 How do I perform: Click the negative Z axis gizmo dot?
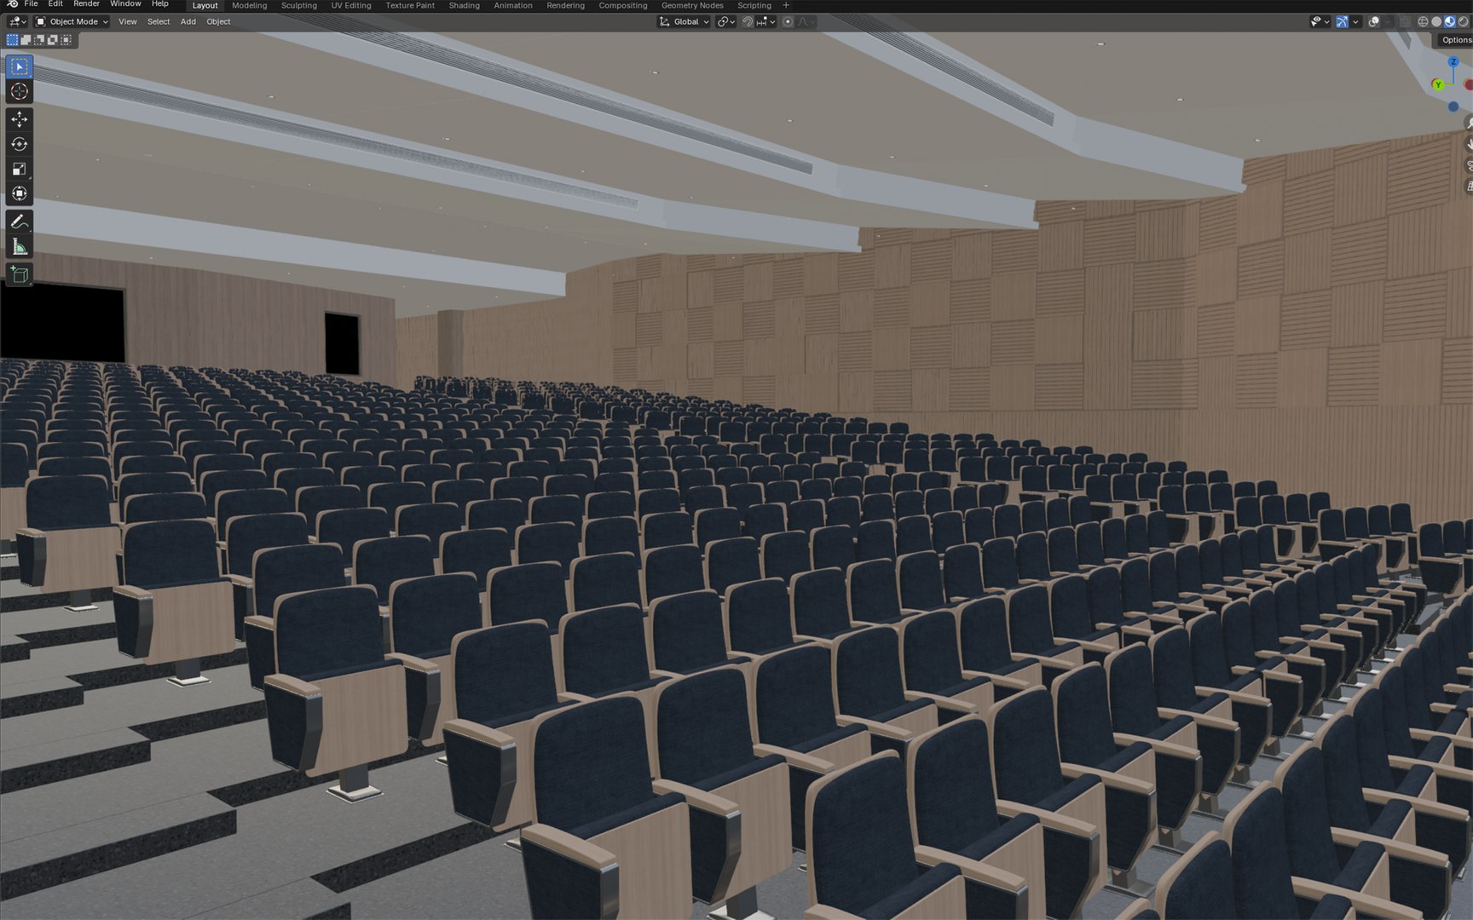point(1453,106)
